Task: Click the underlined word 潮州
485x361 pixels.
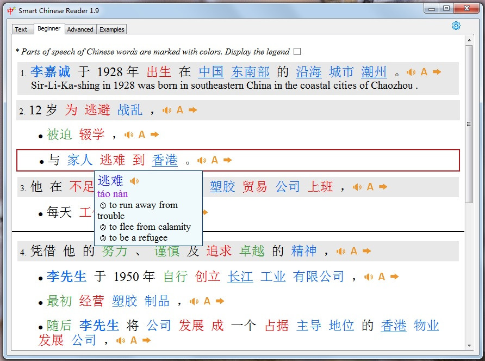Action: 374,72
